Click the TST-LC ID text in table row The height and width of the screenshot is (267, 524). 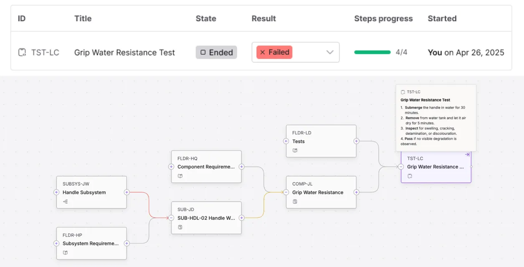45,53
